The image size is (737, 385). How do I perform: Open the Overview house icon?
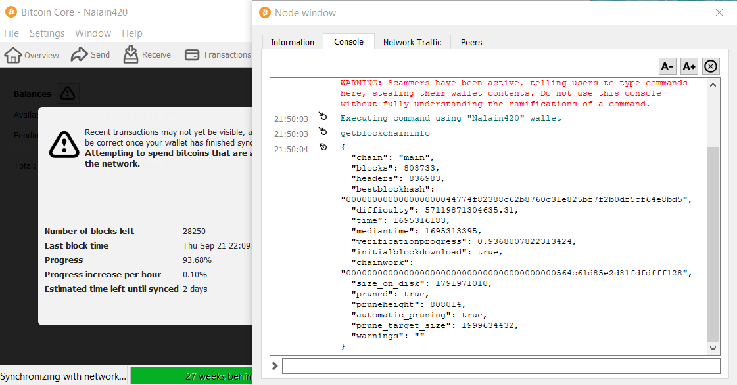click(x=13, y=55)
